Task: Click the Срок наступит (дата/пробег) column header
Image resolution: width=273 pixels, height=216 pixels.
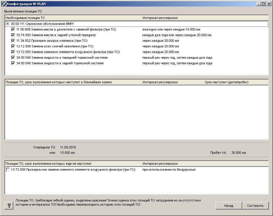Action: [226, 82]
